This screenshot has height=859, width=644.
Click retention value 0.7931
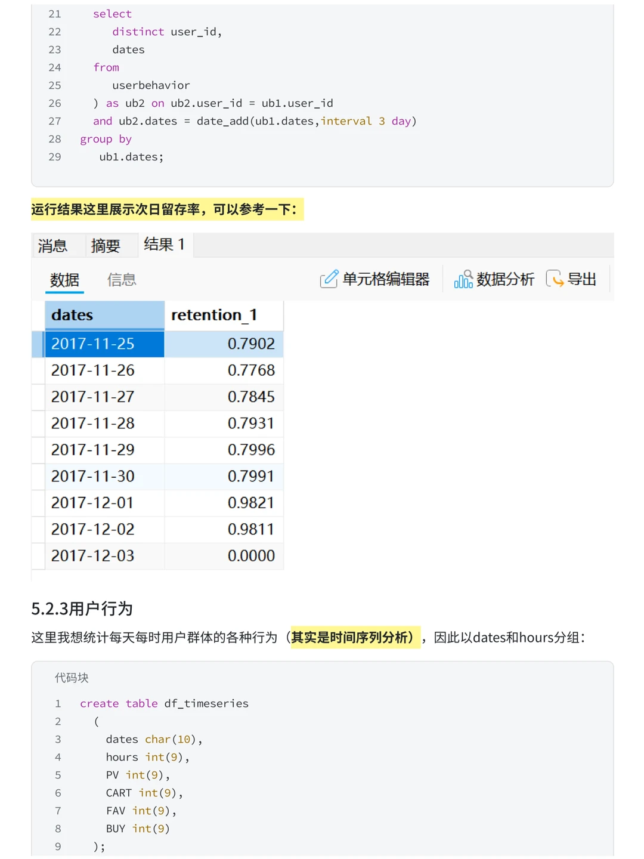(224, 424)
